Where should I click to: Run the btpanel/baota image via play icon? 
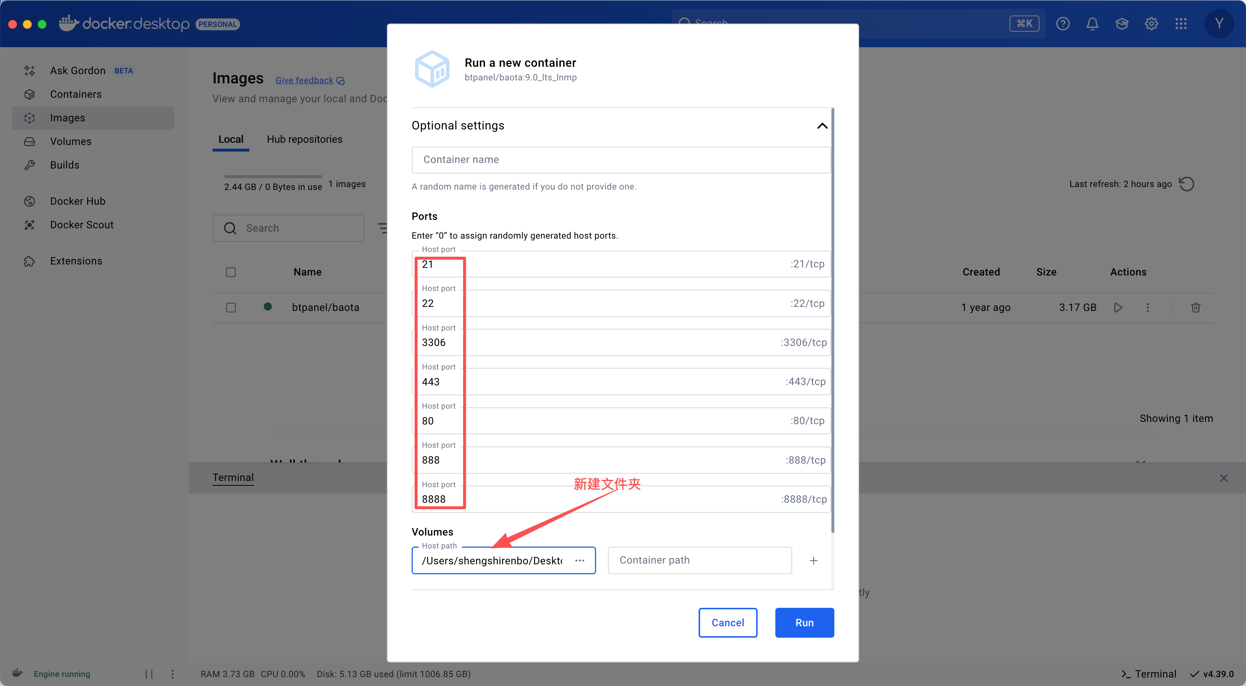tap(1118, 308)
